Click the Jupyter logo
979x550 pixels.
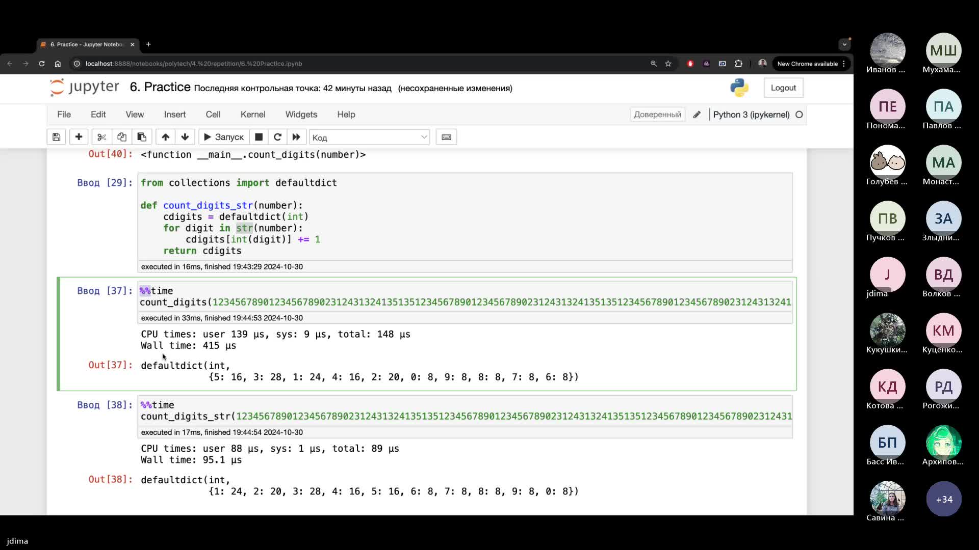(84, 87)
